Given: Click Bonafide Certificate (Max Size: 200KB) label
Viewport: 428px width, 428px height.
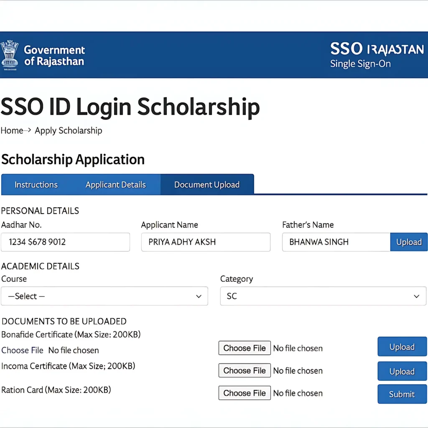Looking at the screenshot, I should pos(71,334).
